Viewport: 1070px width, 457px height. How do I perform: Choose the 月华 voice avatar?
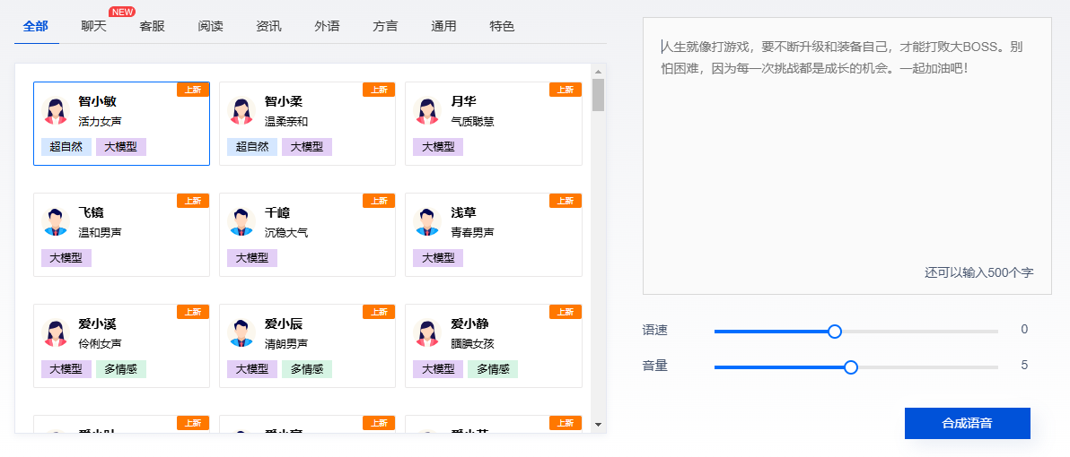pos(428,110)
